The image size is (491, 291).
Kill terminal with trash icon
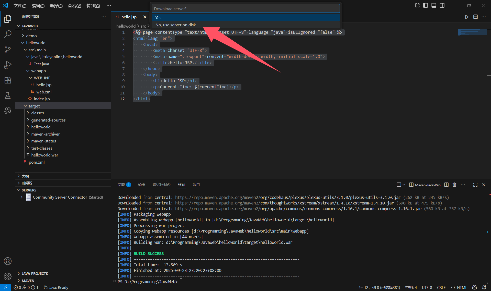(x=454, y=185)
